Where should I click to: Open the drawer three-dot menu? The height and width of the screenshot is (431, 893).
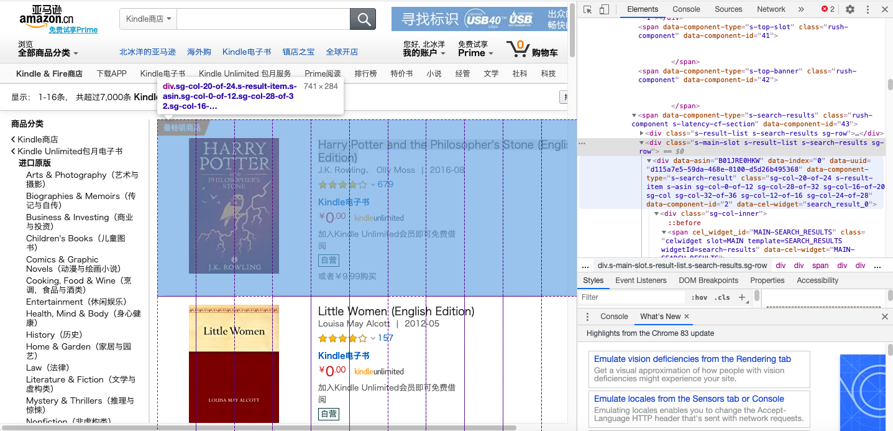pos(587,317)
